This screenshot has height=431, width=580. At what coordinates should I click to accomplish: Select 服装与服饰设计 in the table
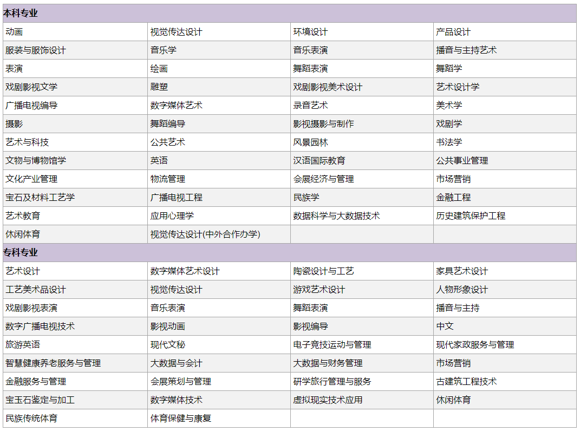tap(75, 50)
